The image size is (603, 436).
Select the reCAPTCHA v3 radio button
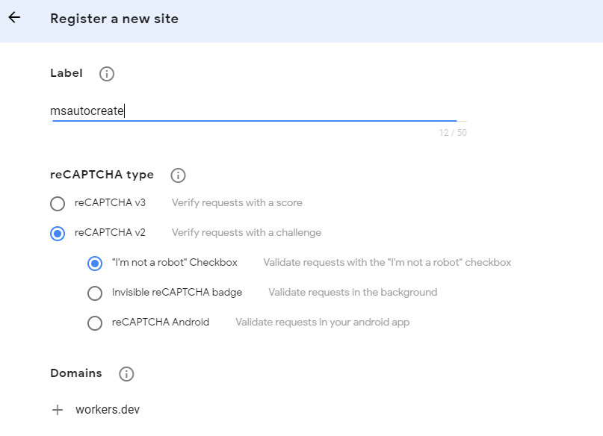tap(58, 203)
